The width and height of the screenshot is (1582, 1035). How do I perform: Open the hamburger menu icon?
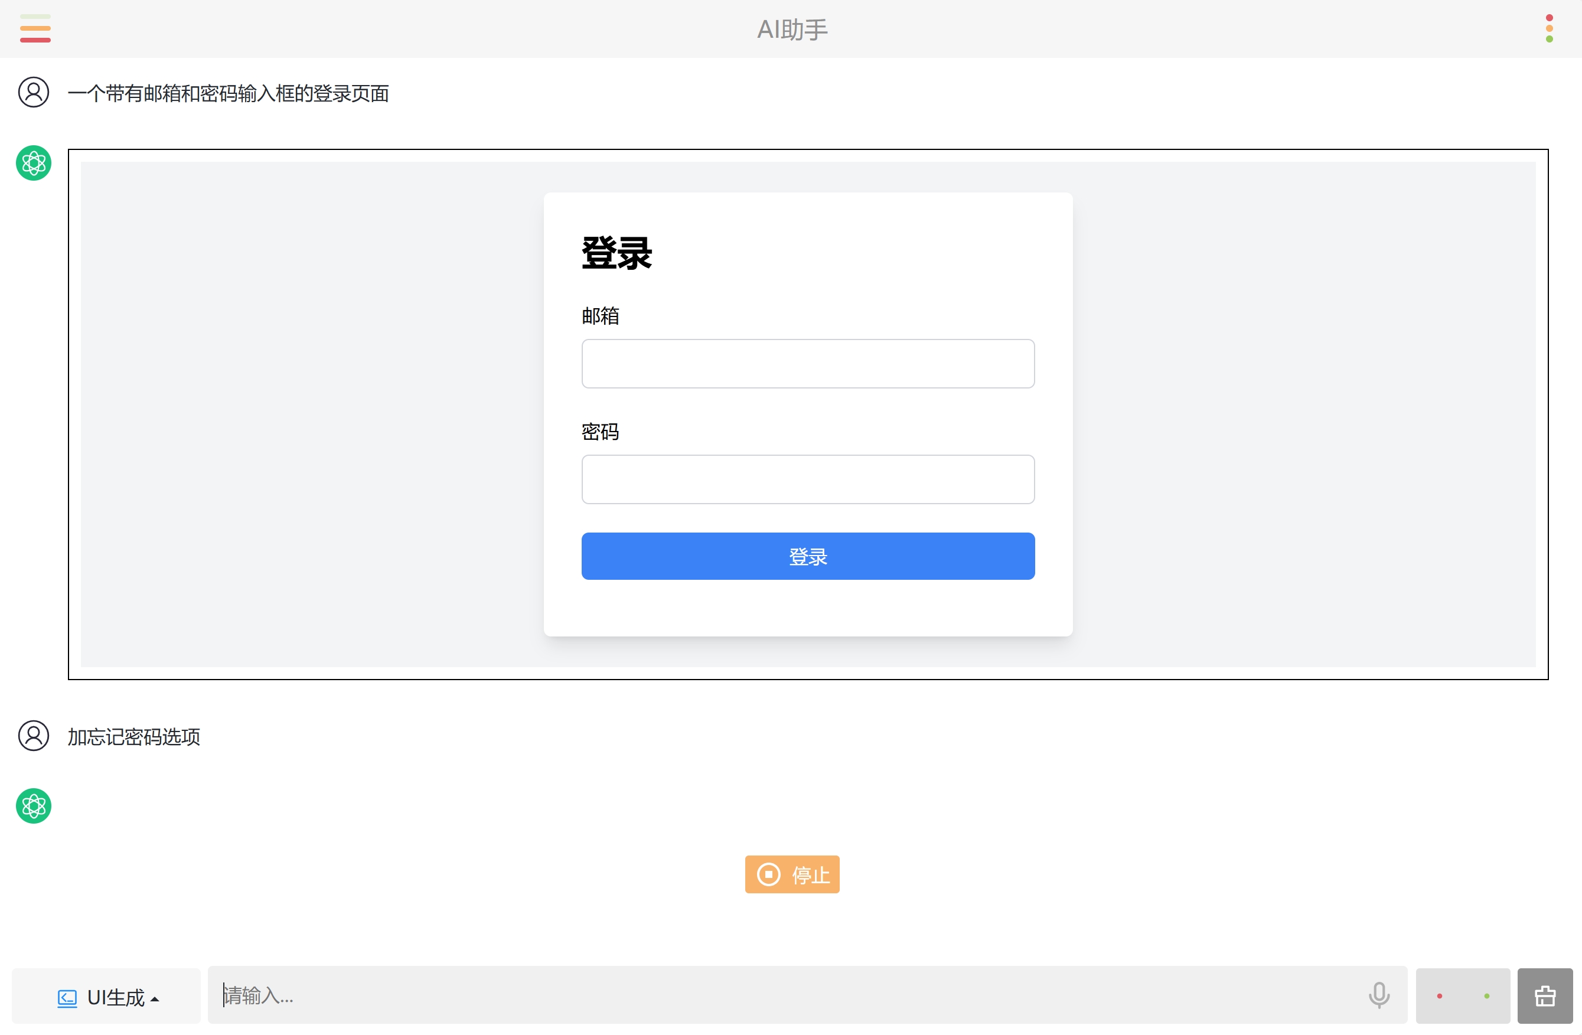35,28
